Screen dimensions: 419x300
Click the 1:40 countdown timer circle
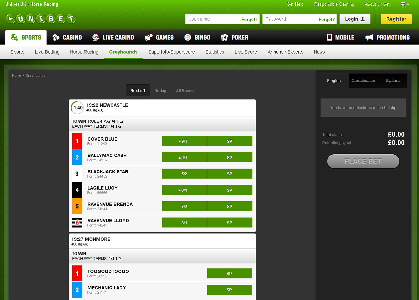(x=77, y=108)
